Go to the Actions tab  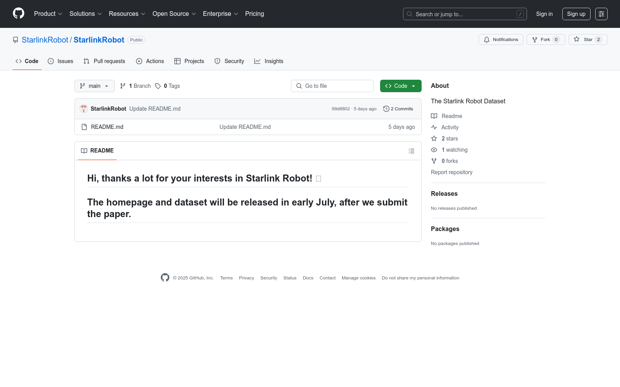point(150,61)
